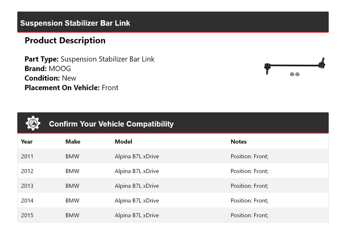346x234 pixels.
Task: Click Confirm Your Vehicle Compatibility title
Action: tap(111, 124)
